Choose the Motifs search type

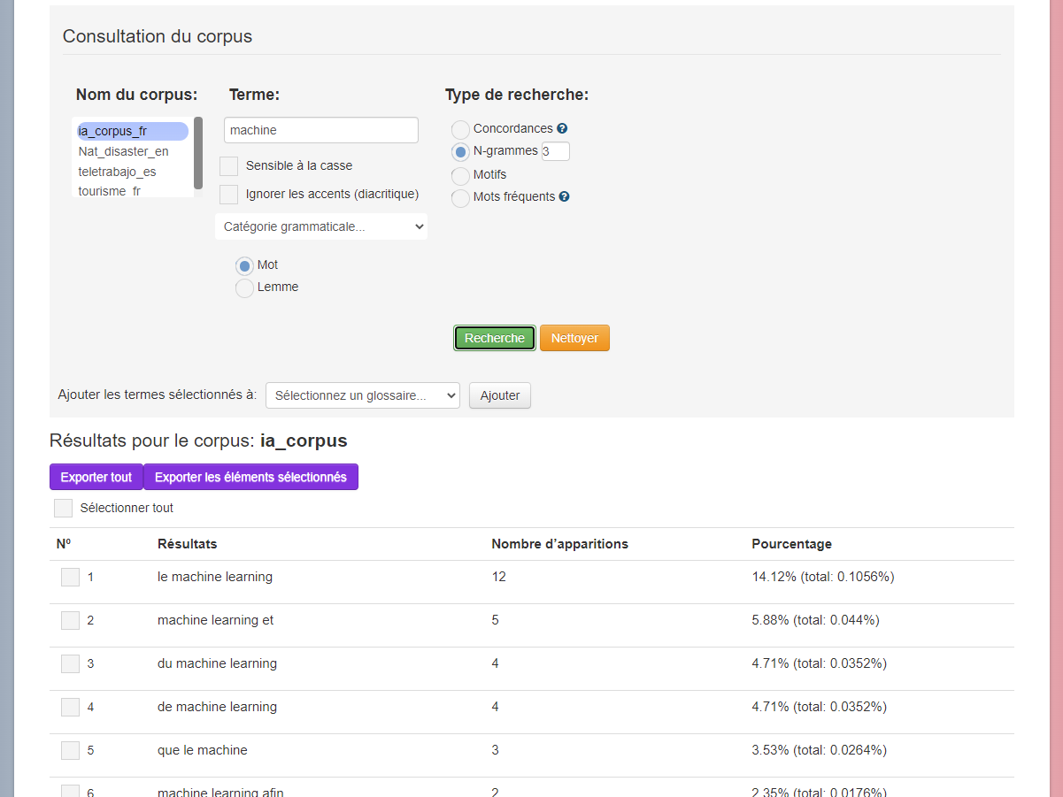click(460, 175)
